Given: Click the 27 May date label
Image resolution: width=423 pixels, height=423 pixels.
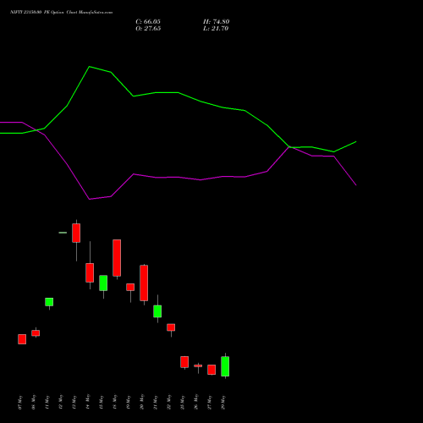Looking at the screenshot, I should coord(210,403).
